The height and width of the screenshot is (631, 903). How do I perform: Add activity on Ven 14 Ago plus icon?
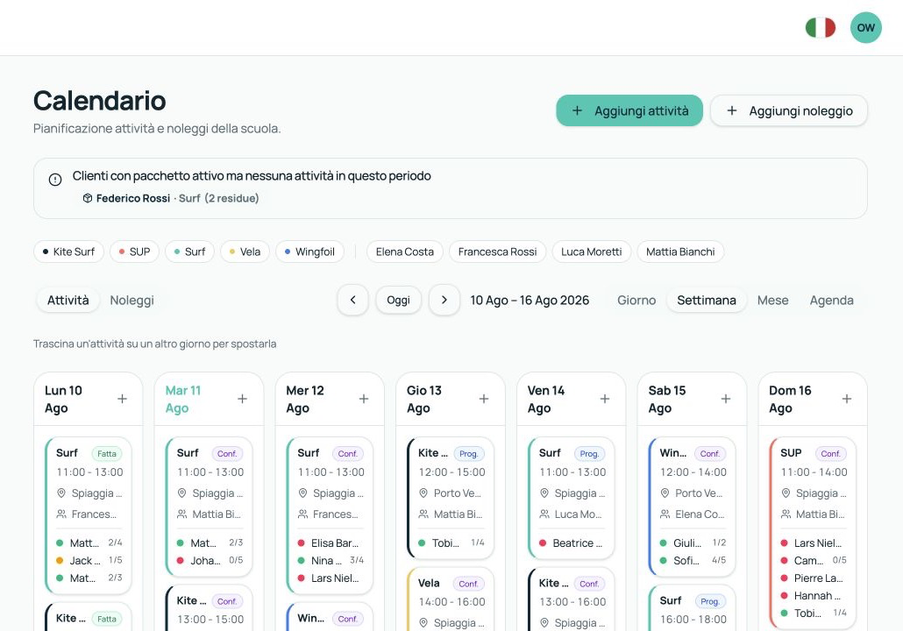click(x=605, y=399)
